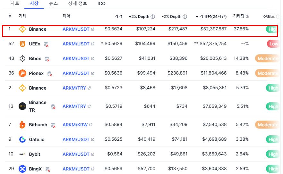This screenshot has height=174, width=283.
Task: Click the Pionex exchange logo icon
Action: coord(22,73)
